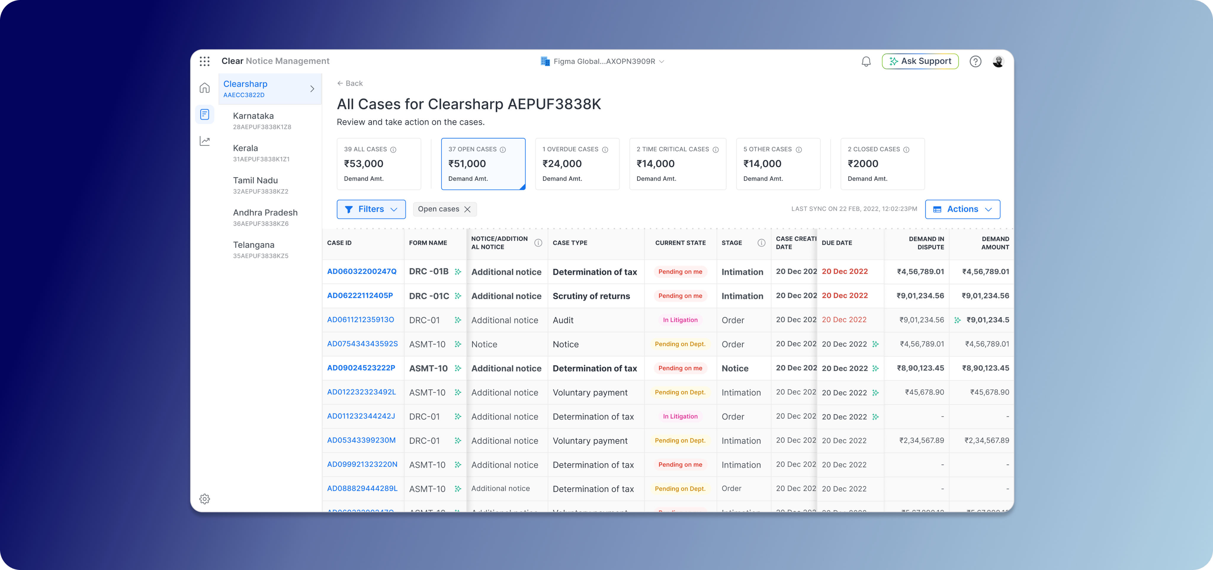This screenshot has width=1213, height=570.
Task: Open the Actions dropdown menu
Action: pyautogui.click(x=962, y=209)
